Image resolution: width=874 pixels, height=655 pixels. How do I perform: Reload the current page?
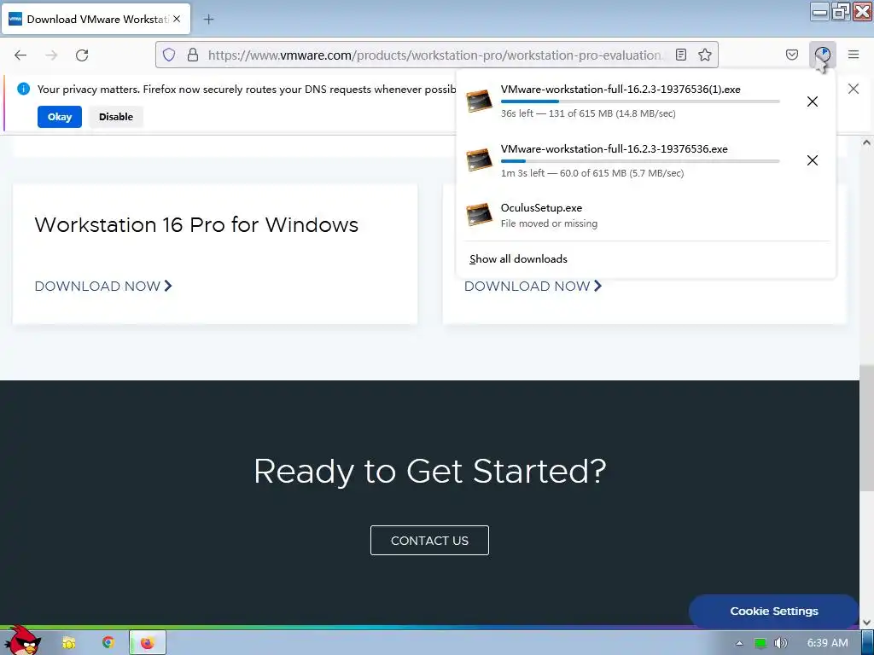coord(82,55)
